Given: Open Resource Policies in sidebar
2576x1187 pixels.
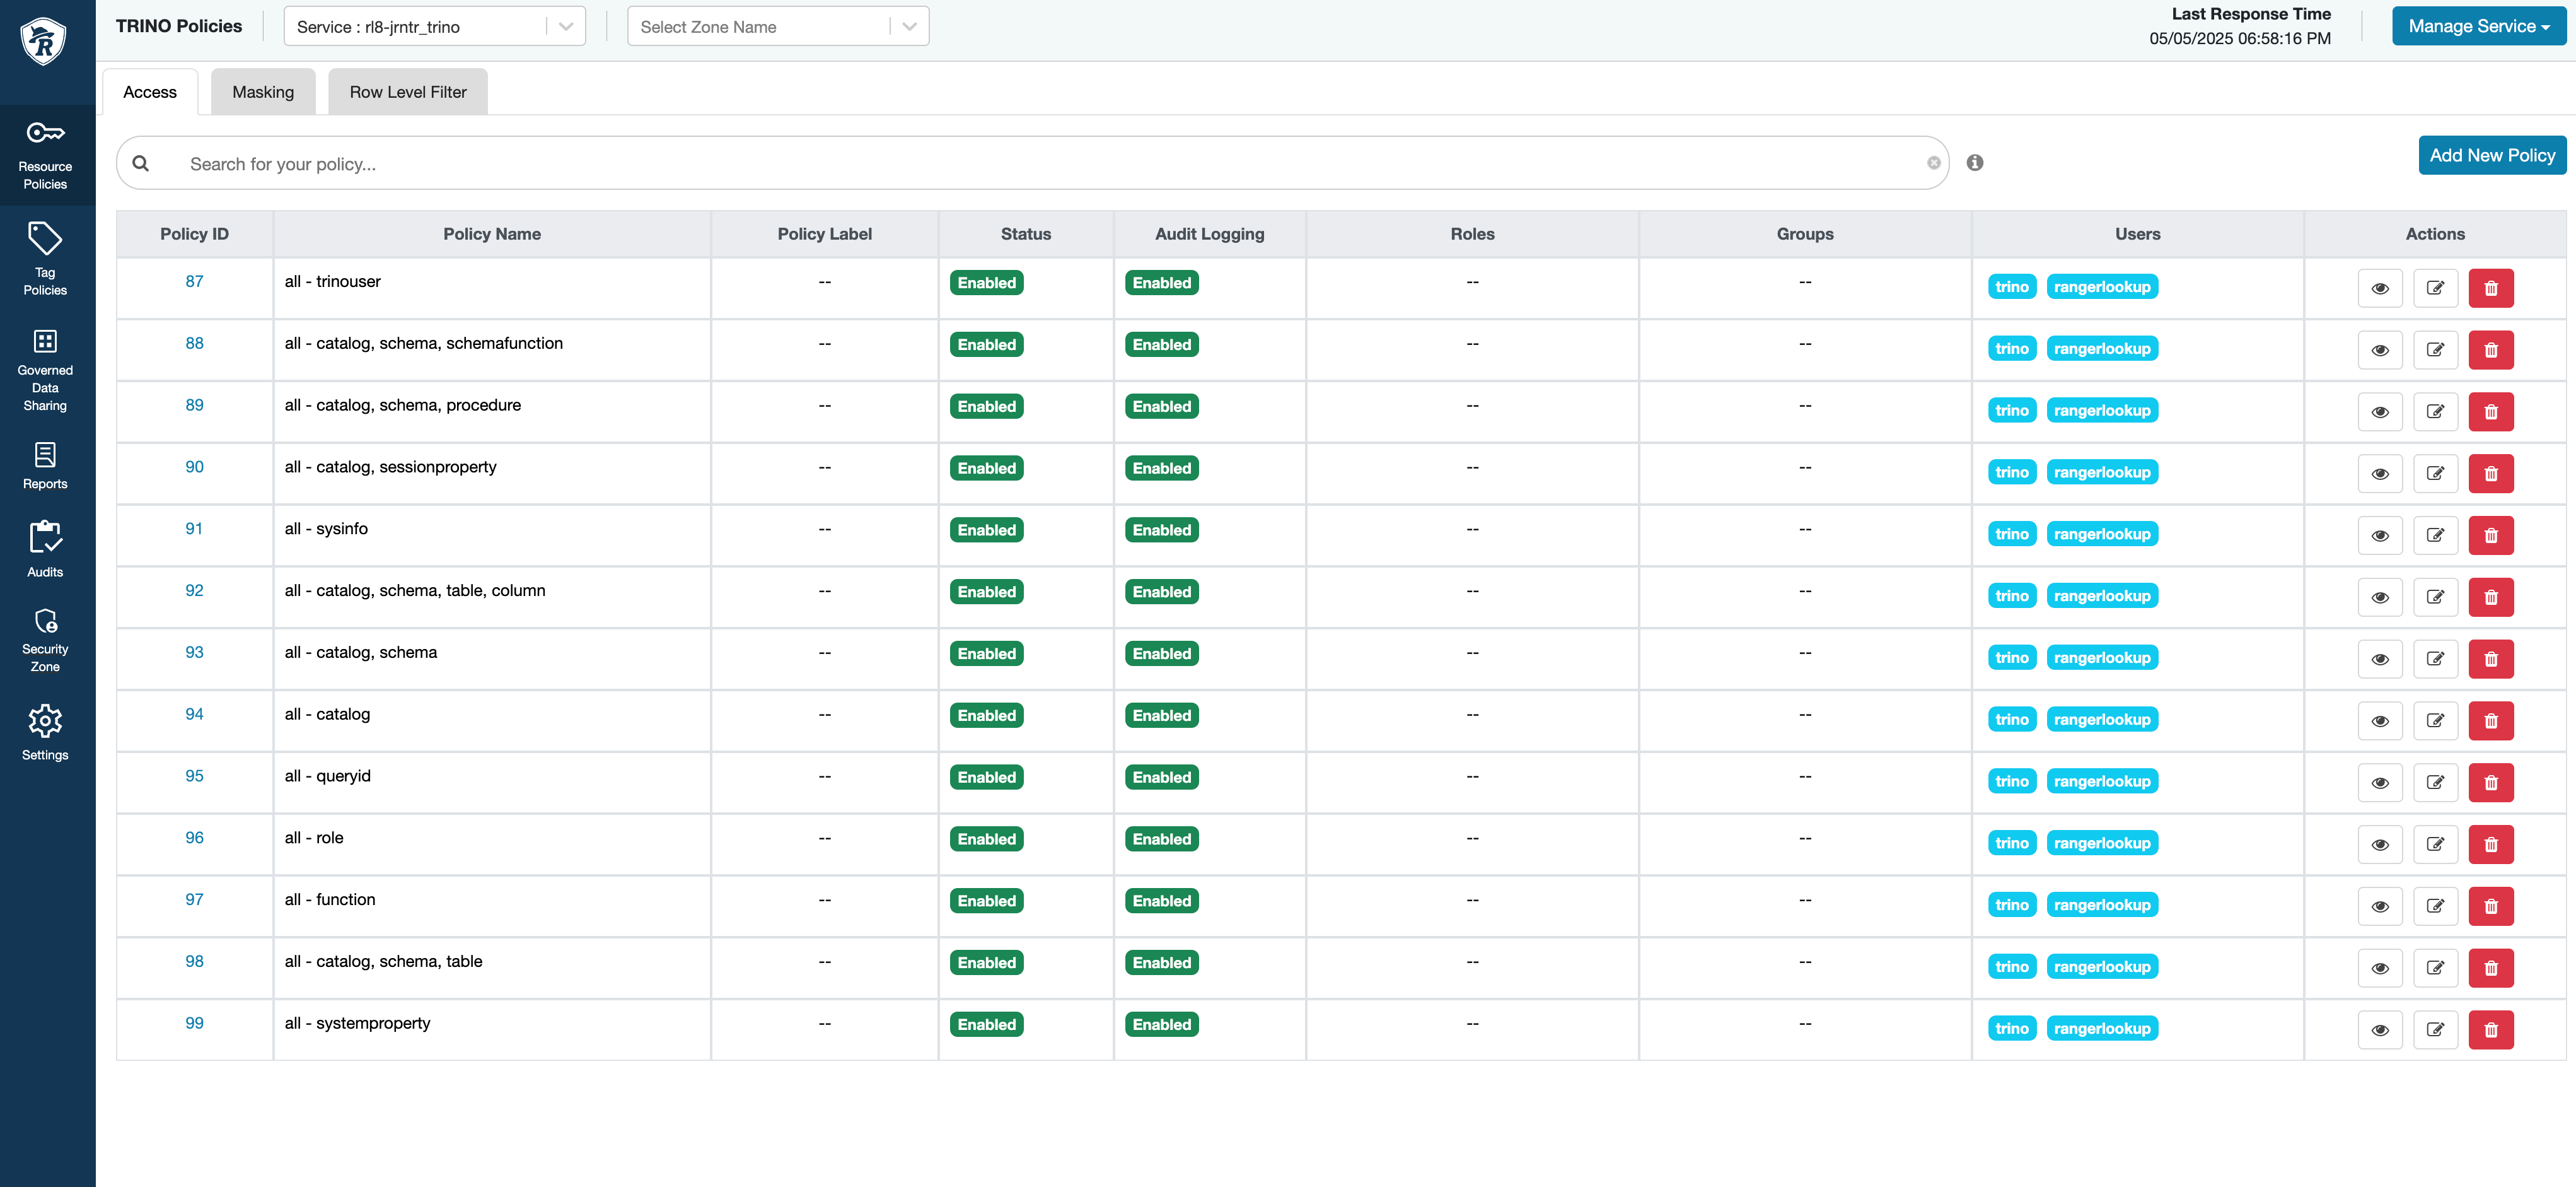Looking at the screenshot, I should tap(45, 154).
